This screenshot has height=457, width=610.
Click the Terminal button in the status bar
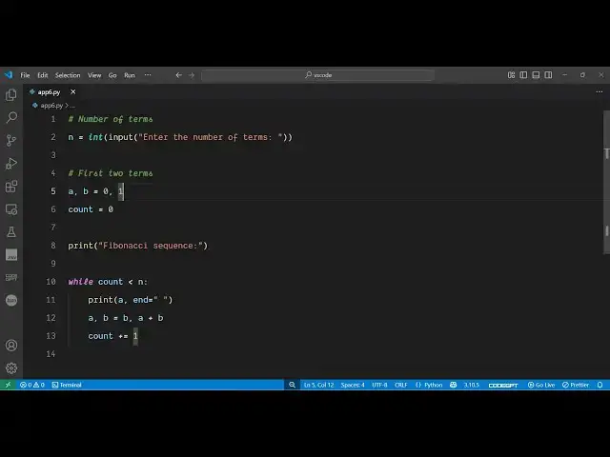click(x=67, y=385)
